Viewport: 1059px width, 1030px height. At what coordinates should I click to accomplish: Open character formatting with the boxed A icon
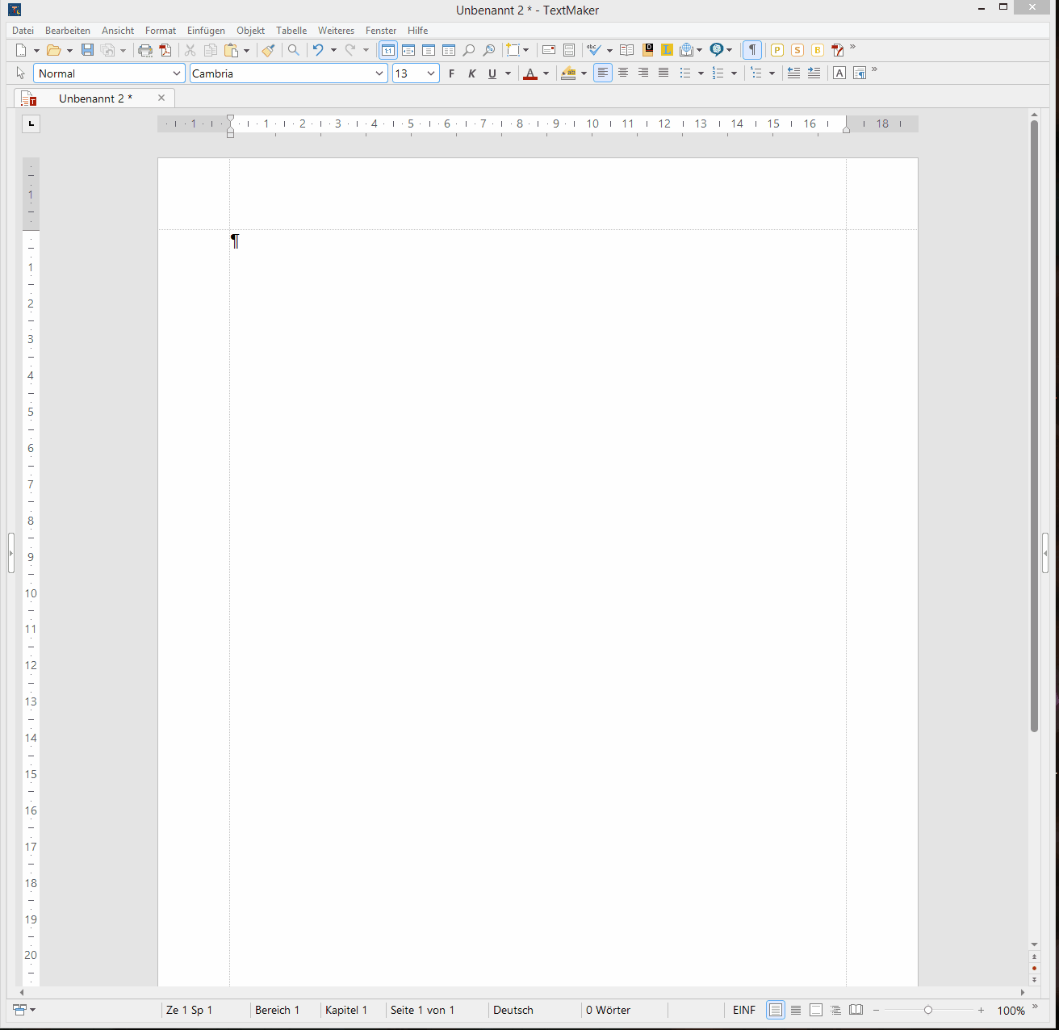(839, 73)
